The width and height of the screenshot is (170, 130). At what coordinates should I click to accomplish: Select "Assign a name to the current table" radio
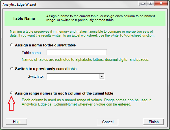coord(12,45)
